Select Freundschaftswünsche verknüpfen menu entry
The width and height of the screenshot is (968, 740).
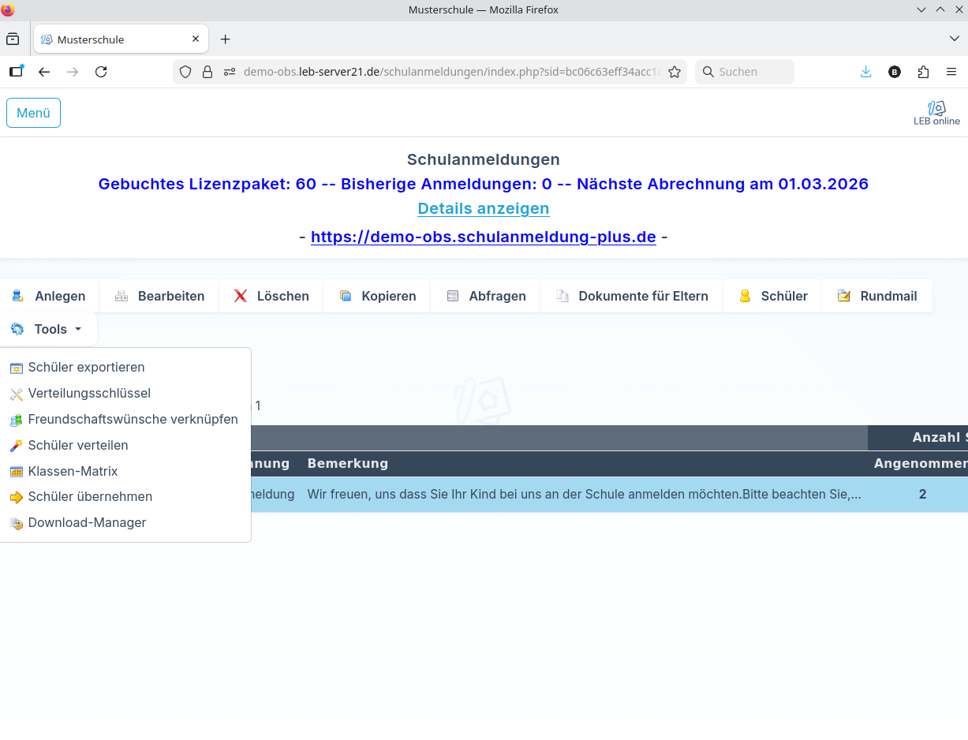(133, 420)
